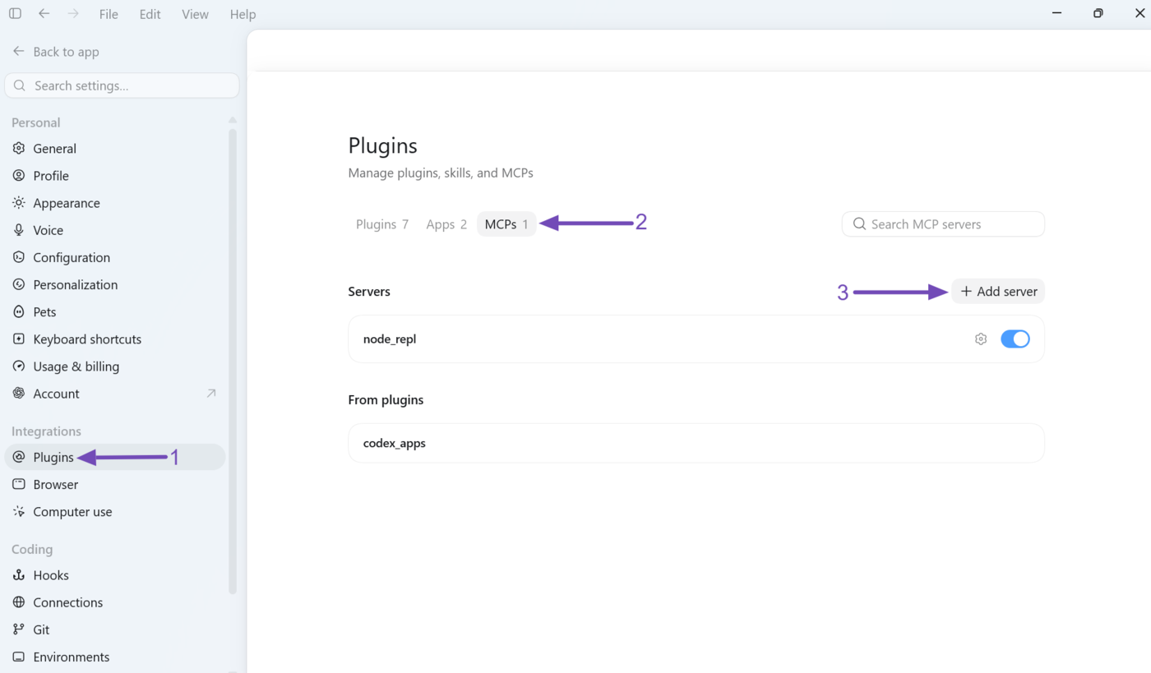Click the node_repl server row
This screenshot has height=673, width=1151.
point(696,339)
